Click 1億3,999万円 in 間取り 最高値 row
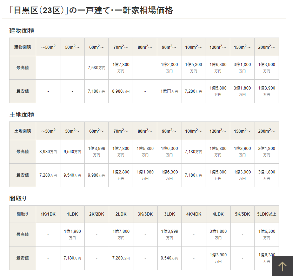This screenshot has height=276, width=299. pos(170,235)
